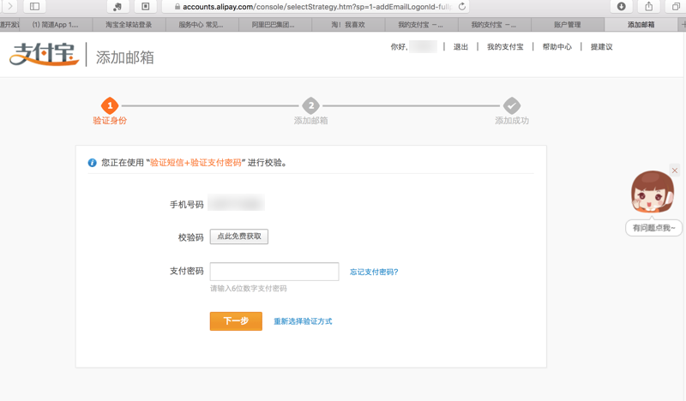Open the 我的支付宝 header link
Screen dimensions: 686x401
point(505,47)
